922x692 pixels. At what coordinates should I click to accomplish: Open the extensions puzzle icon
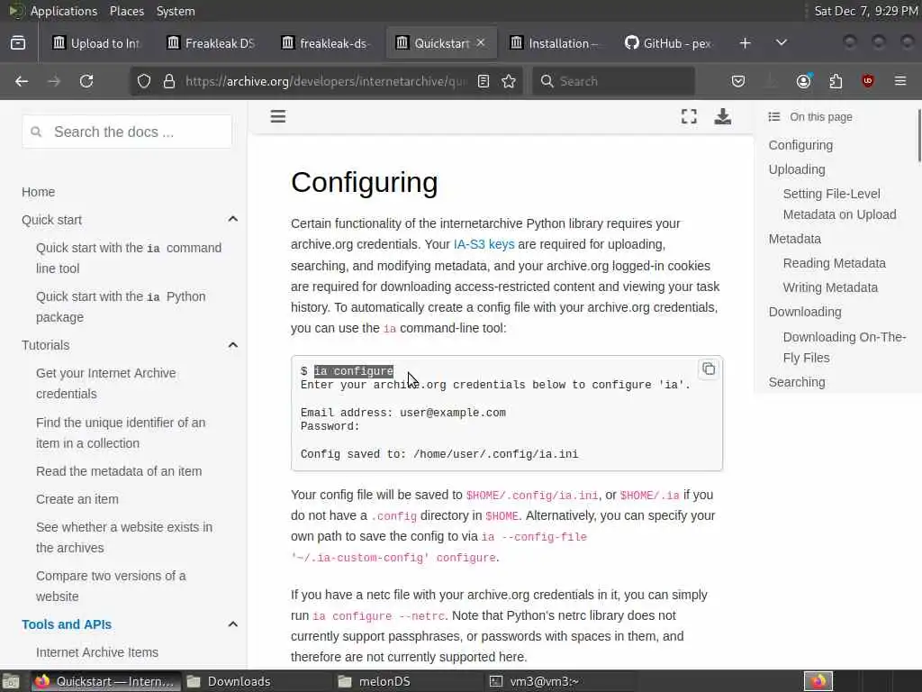[x=836, y=81]
